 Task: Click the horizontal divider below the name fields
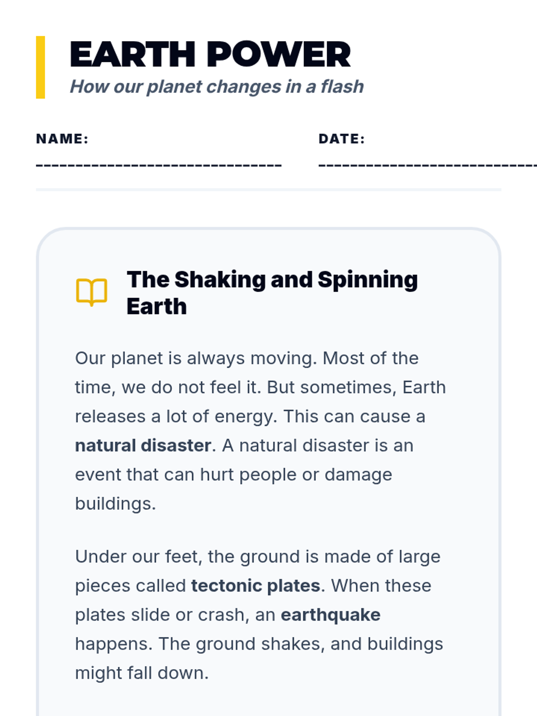(268, 190)
